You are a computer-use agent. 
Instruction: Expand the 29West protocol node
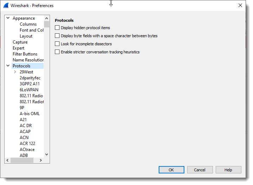click(x=15, y=72)
